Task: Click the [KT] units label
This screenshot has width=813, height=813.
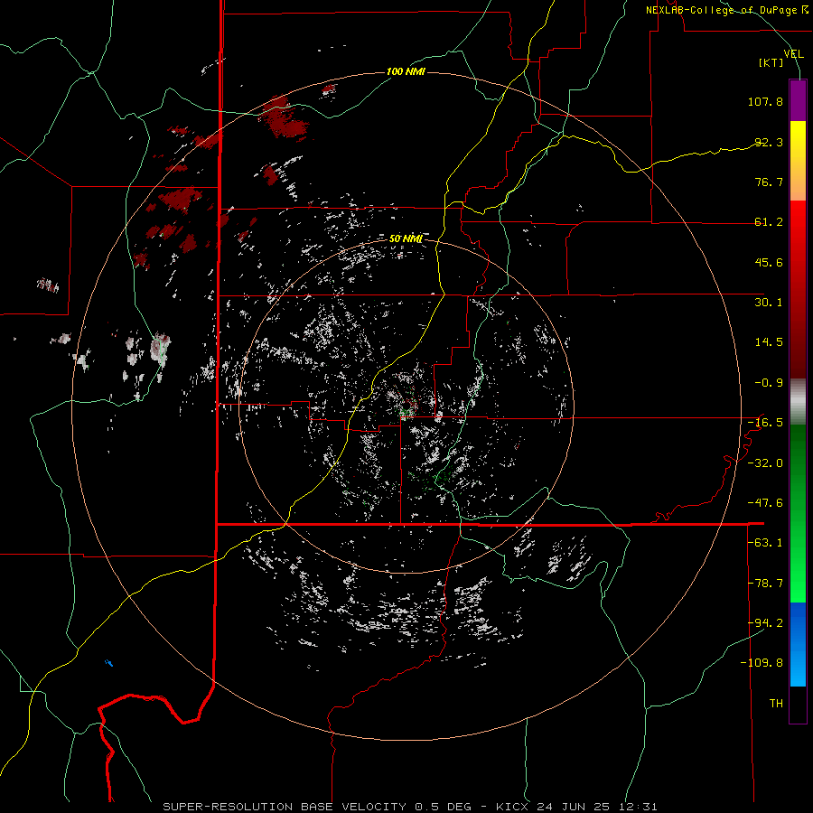Action: [x=771, y=62]
